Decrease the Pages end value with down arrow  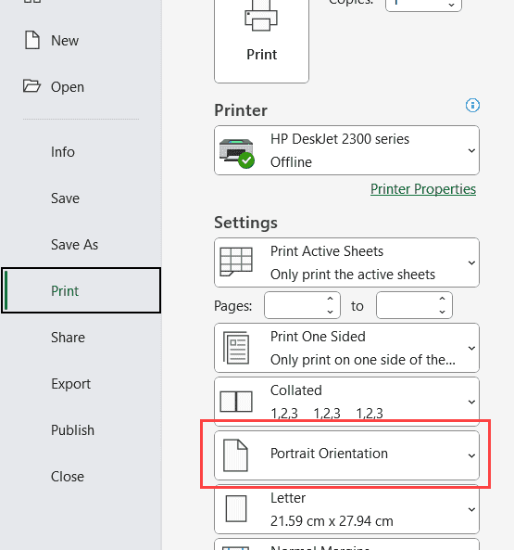[442, 312]
